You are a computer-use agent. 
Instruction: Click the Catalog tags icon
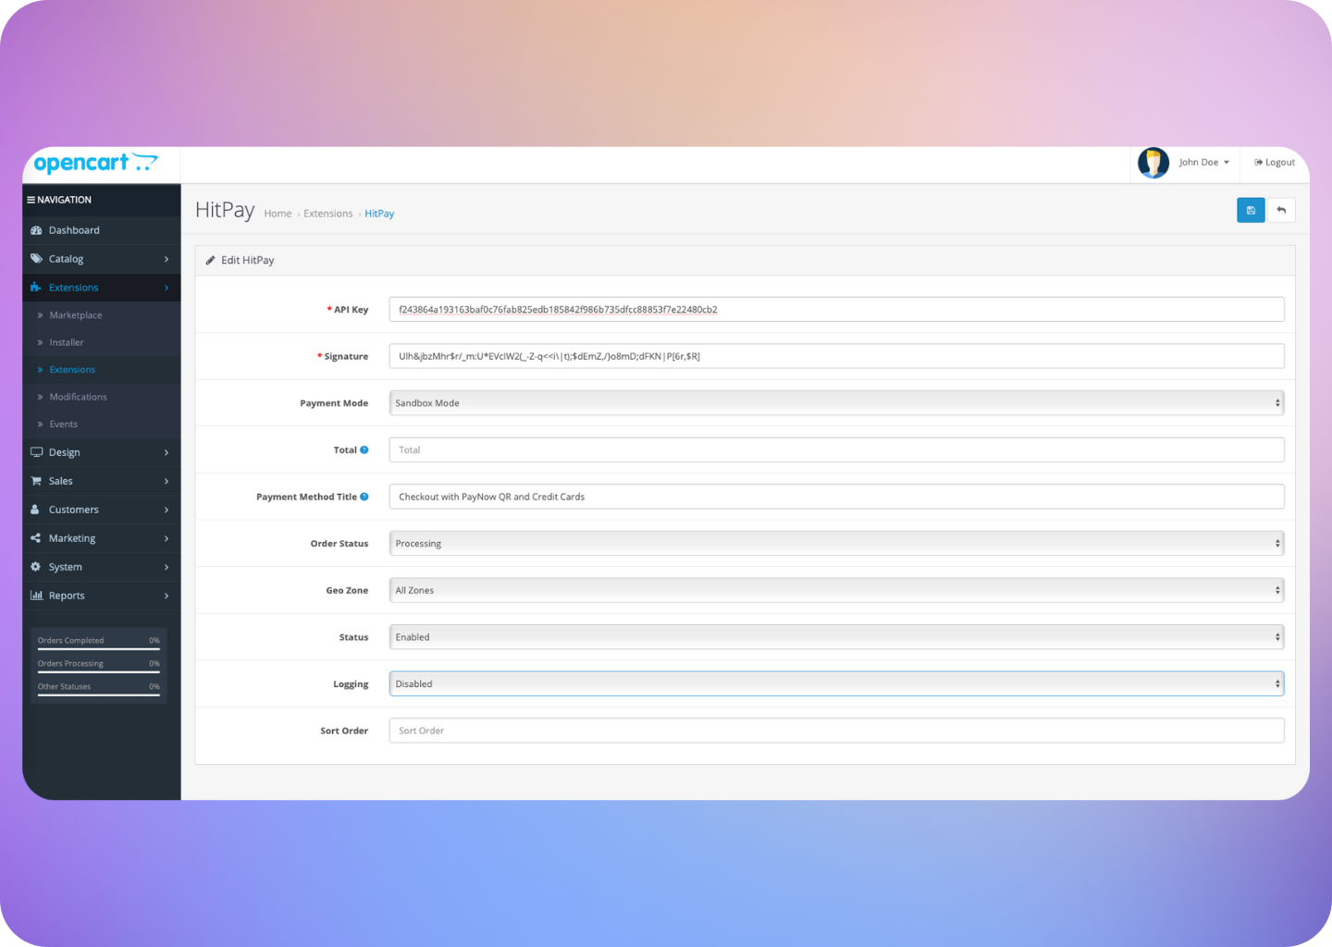tap(36, 259)
